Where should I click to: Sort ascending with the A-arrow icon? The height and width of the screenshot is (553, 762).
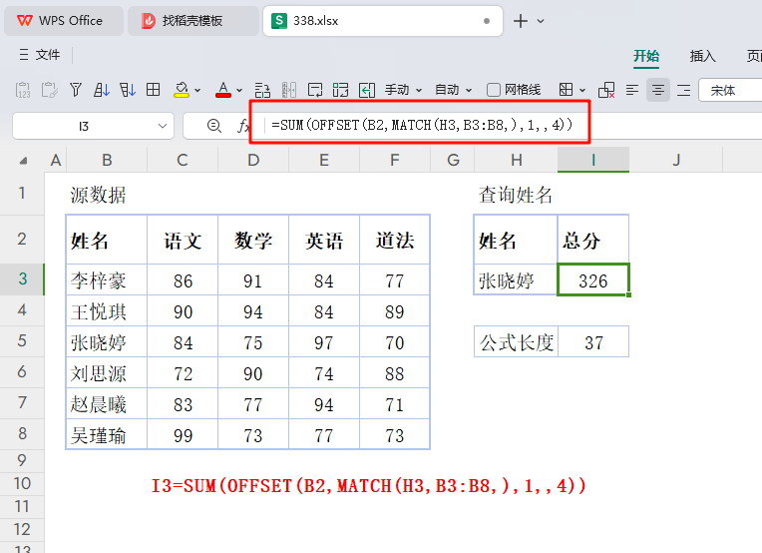102,90
